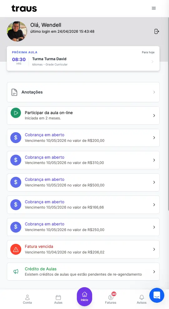169x309 pixels.
Task: Click the page scrollbar on the right
Action: 168,114
